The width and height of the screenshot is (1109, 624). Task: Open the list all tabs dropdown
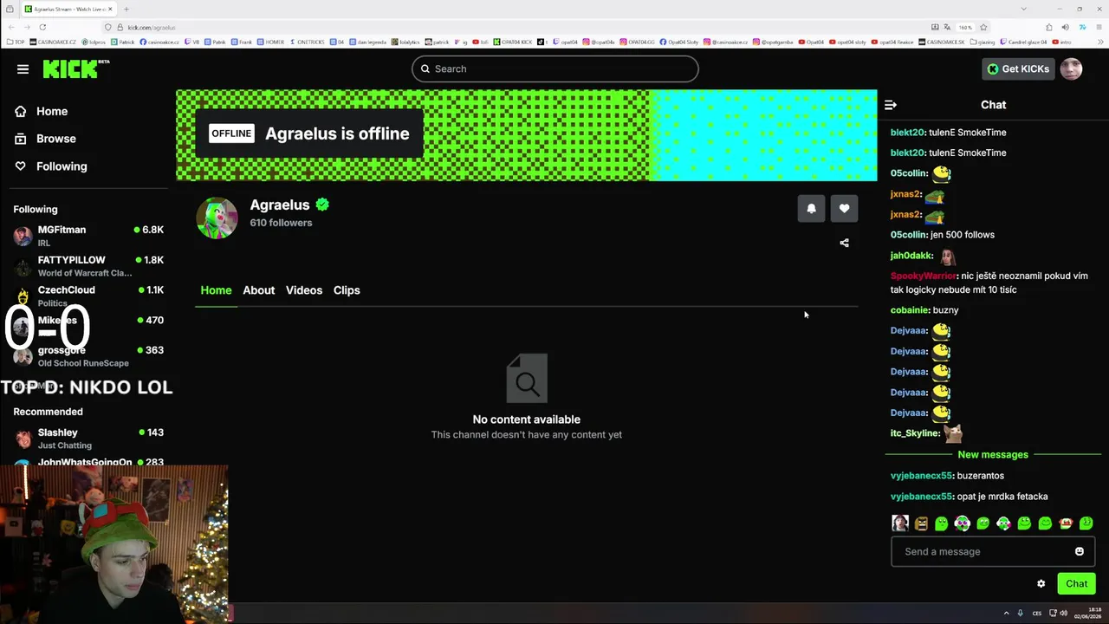(1023, 9)
